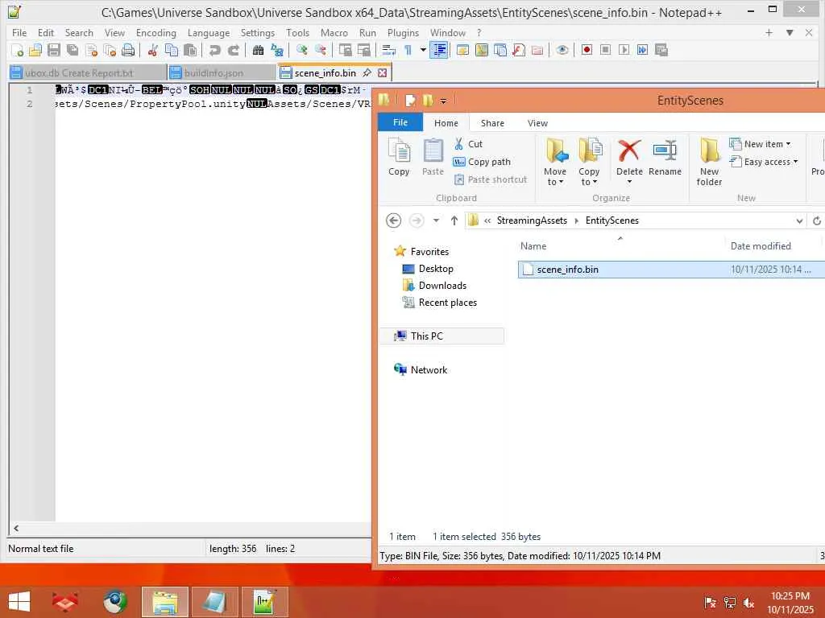This screenshot has height=618, width=825.
Task: Toggle the monitoring eye icon
Action: [x=562, y=50]
